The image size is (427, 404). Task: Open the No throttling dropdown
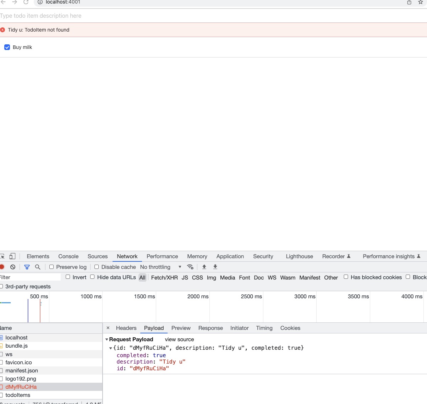(x=161, y=267)
